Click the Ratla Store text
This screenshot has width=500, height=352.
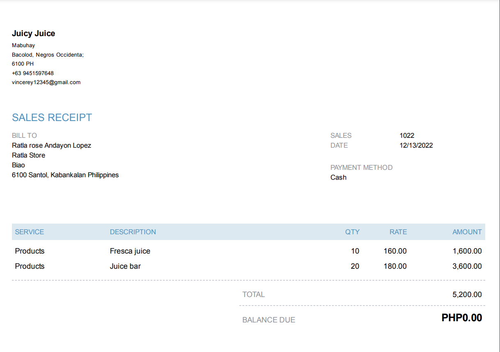[28, 155]
